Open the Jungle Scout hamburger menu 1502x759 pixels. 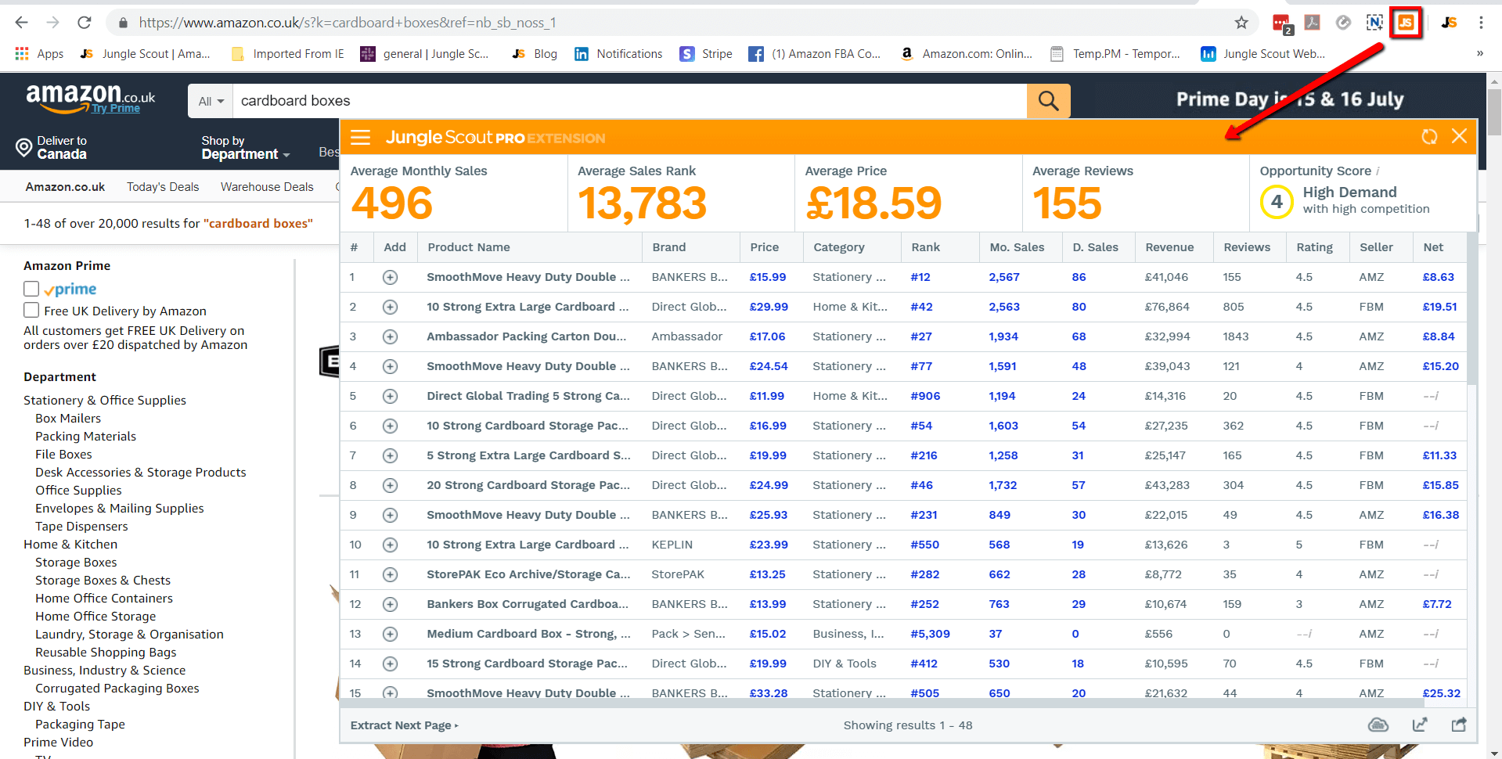[360, 138]
